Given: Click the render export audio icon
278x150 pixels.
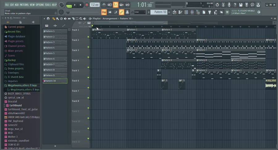Looking at the screenshot, I should pos(246,5).
